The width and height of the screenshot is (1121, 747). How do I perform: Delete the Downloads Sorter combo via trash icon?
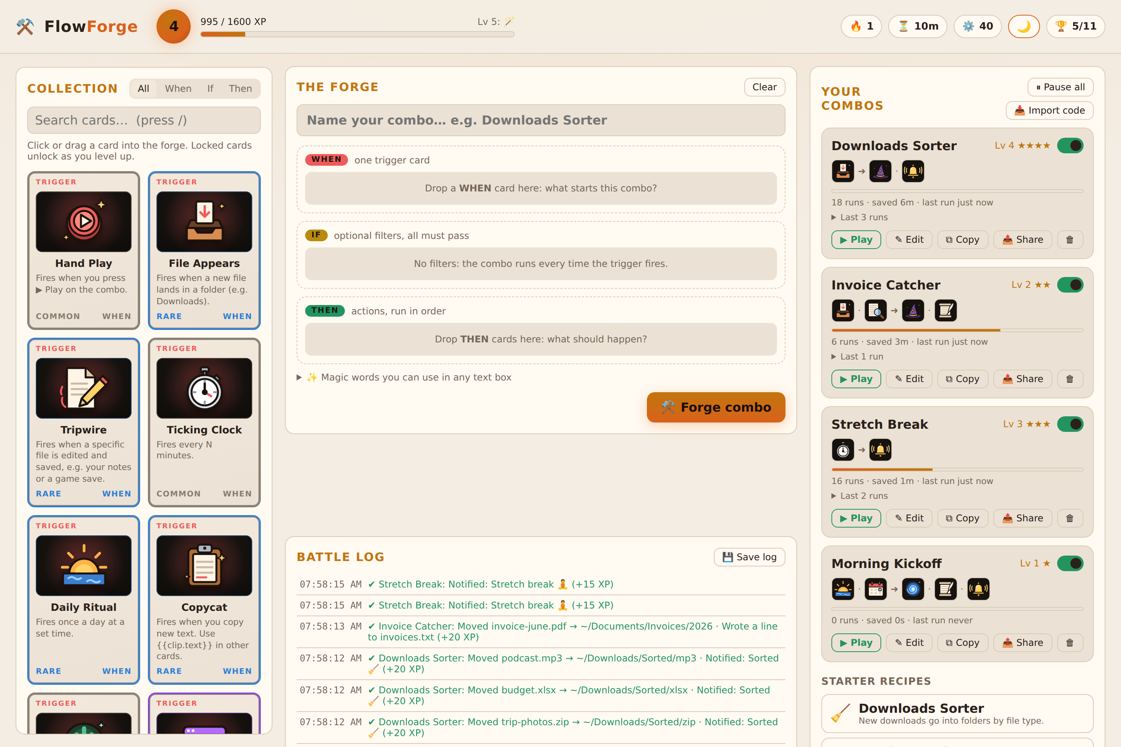pos(1070,240)
